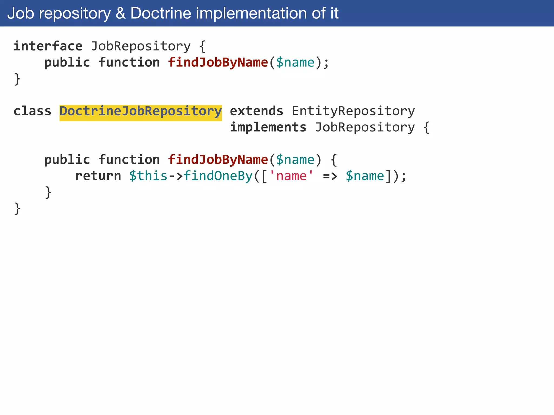Image resolution: width=554 pixels, height=415 pixels.
Task: Click the closing brace of the interface
Action: pos(17,79)
